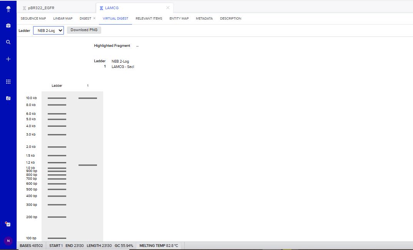Switch to the pBR322_EGFR tab
The width and height of the screenshot is (413, 250).
point(42,8)
